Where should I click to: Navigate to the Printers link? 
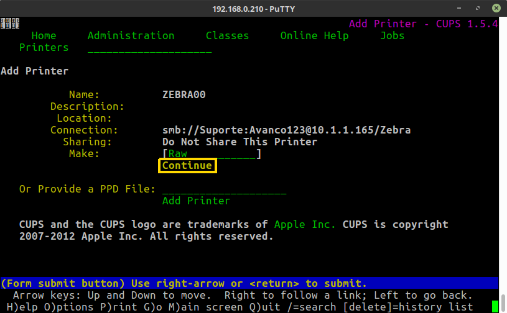[44, 47]
